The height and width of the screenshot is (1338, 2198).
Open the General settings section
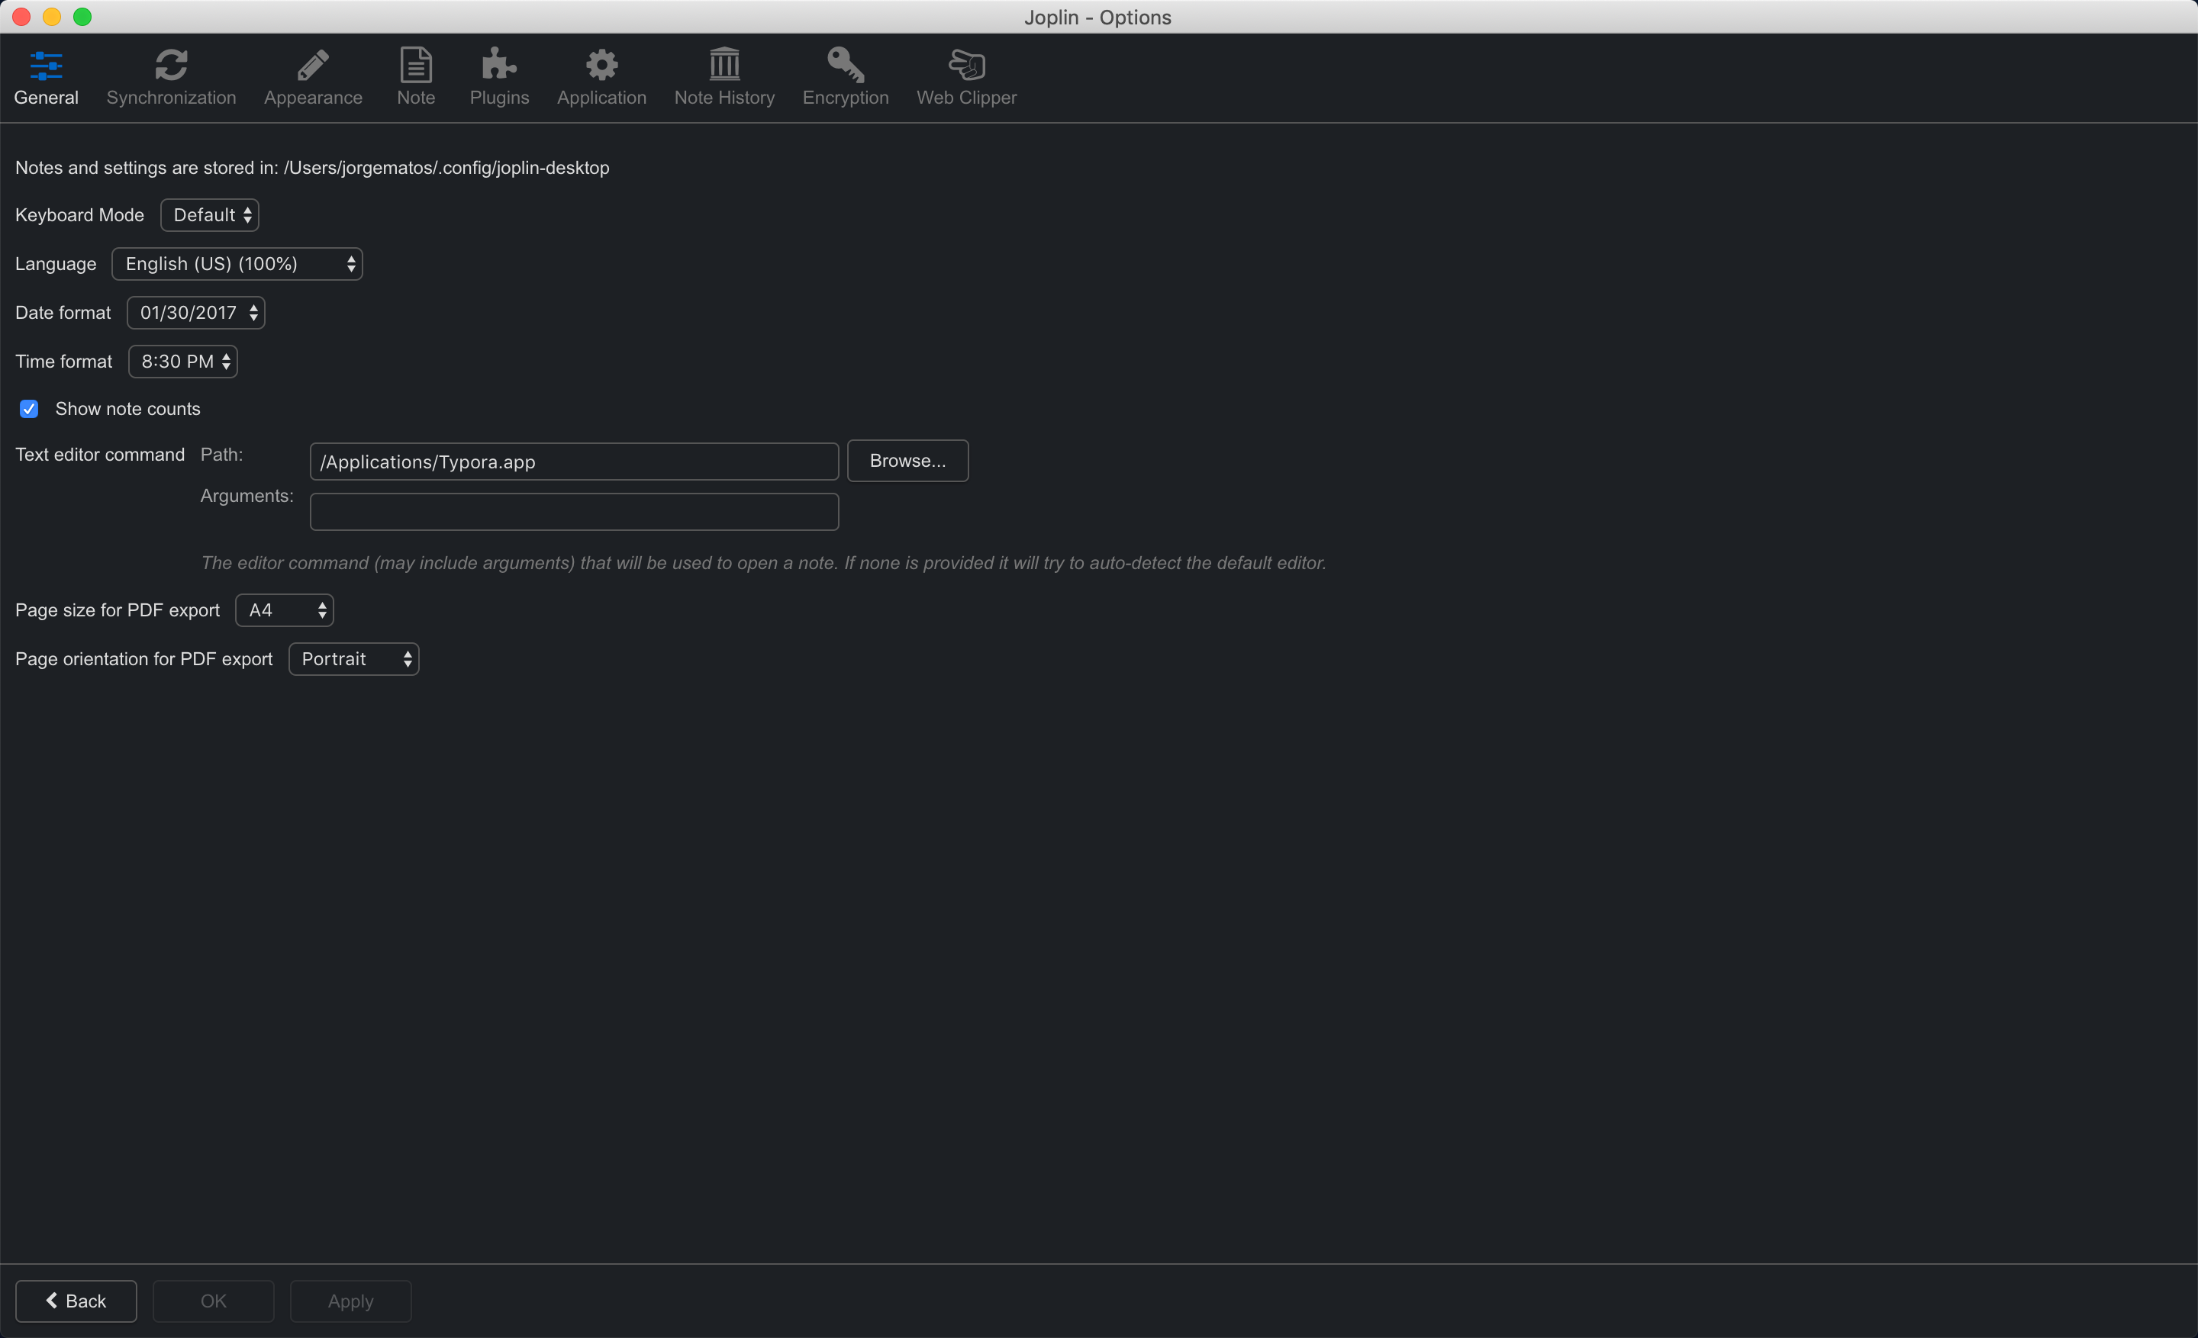tap(46, 76)
